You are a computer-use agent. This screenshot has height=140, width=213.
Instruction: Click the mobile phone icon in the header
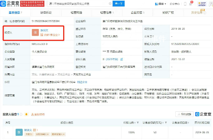coord(185,4)
